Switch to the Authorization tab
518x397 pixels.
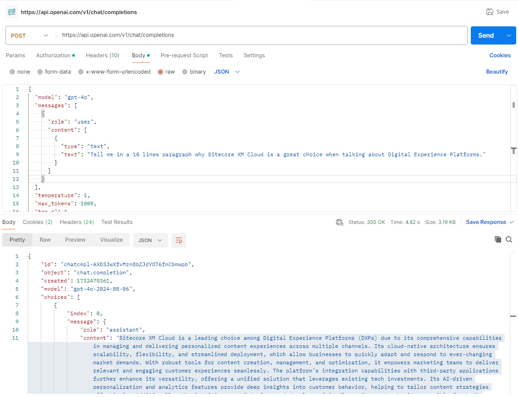click(x=55, y=55)
